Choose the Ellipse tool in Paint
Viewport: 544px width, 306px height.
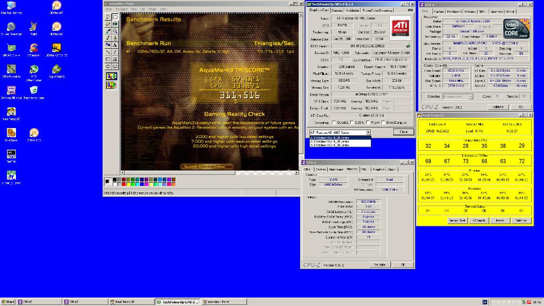click(108, 66)
